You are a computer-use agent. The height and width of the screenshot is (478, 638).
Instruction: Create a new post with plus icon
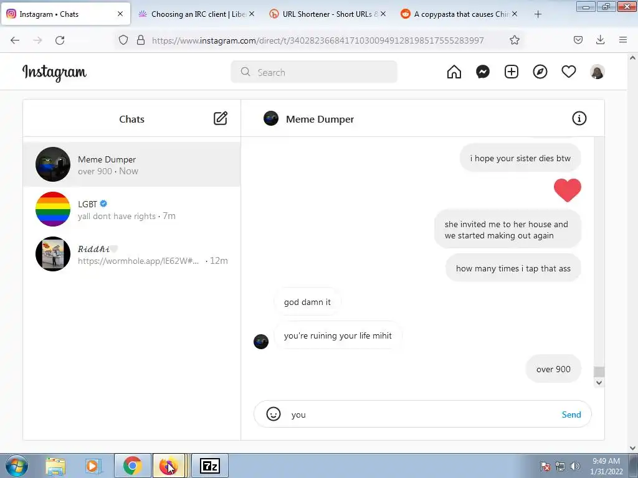(512, 72)
